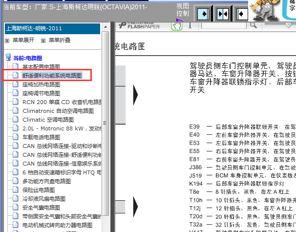
Task: Open 2.0L - Motronic 88 kW entry
Action: click(x=62, y=128)
